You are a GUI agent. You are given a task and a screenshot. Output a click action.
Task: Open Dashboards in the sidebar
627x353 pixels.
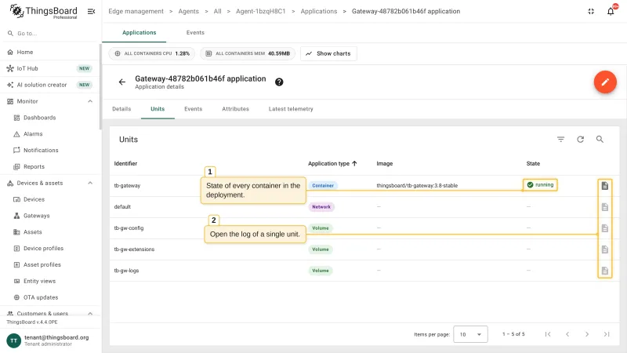point(49,118)
